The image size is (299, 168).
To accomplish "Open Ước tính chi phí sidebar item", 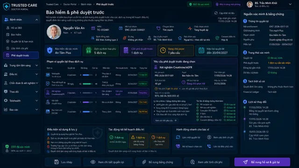I will 21,49.
